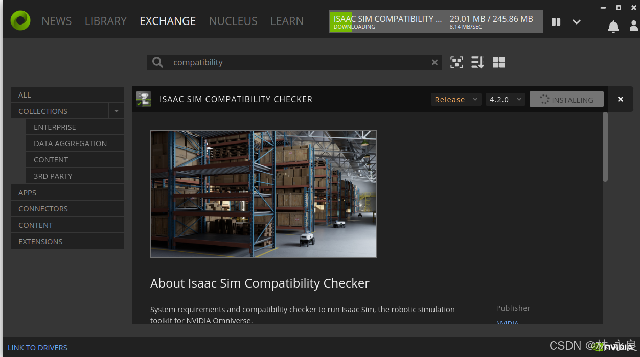
Task: Open the user account icon
Action: [x=634, y=26]
